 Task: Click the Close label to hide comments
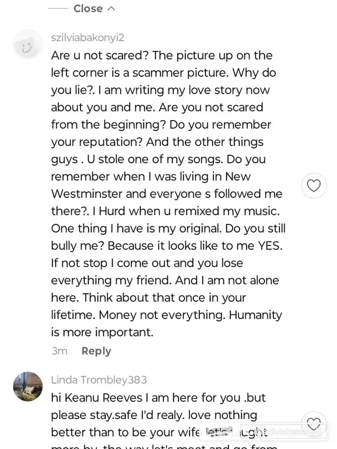point(88,8)
